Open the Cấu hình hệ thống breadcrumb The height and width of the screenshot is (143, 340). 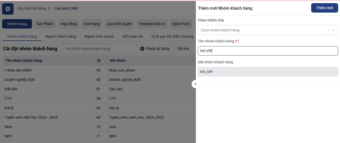(x=32, y=8)
